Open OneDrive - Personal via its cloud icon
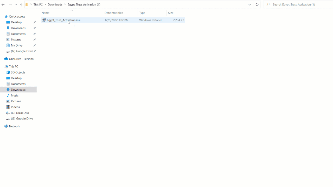The image size is (333, 187). 6,59
